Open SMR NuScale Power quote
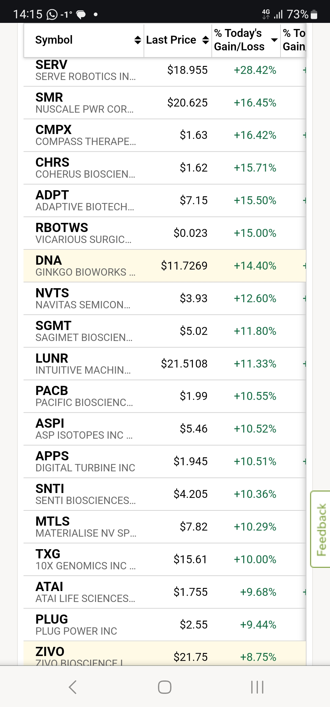Image resolution: width=330 pixels, height=707 pixels. 84,103
